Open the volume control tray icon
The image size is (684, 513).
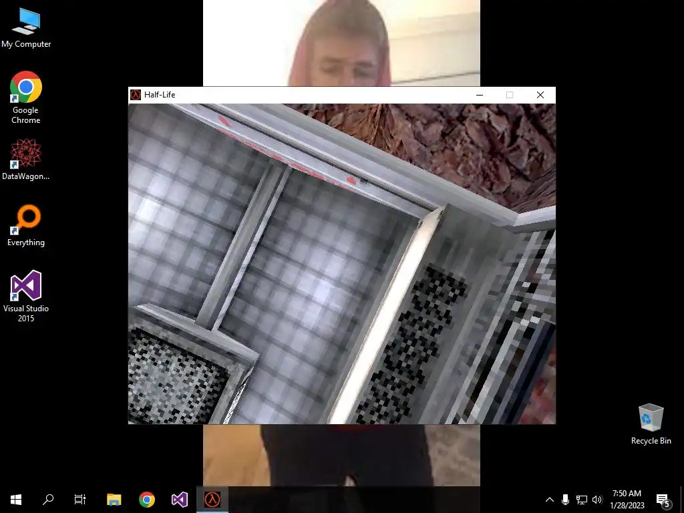[597, 500]
